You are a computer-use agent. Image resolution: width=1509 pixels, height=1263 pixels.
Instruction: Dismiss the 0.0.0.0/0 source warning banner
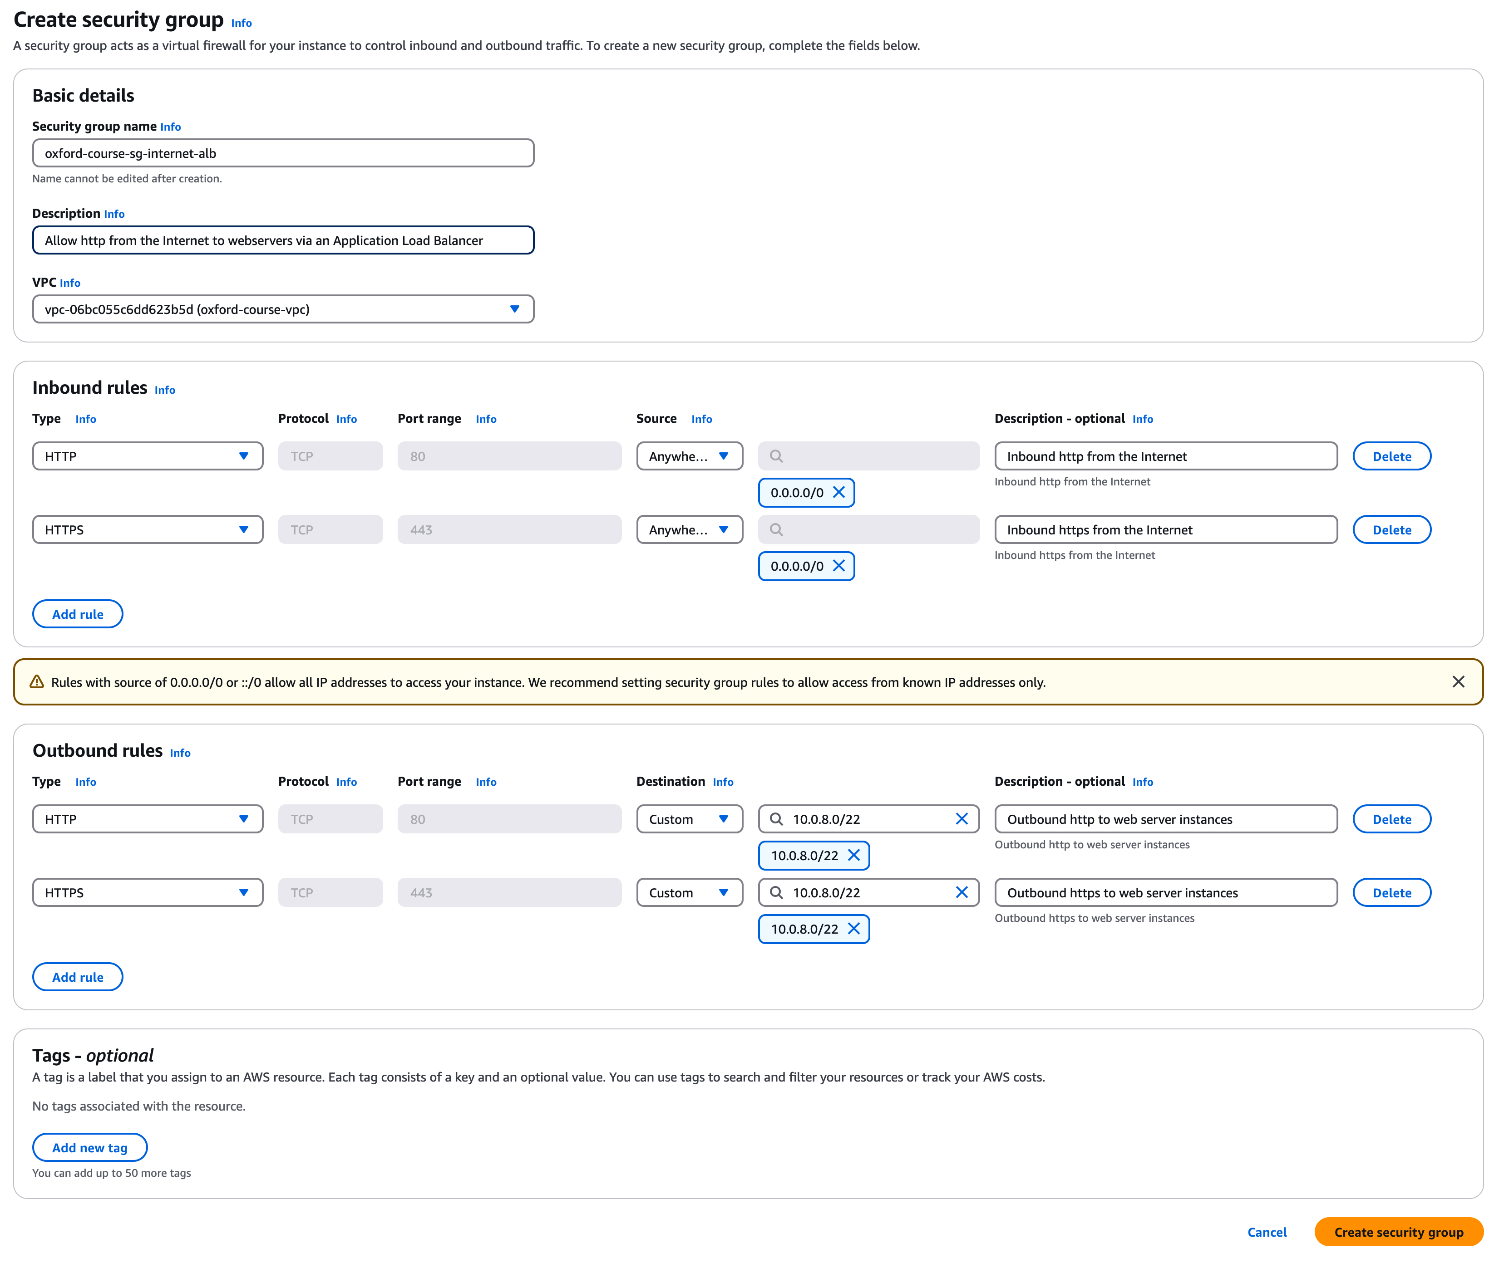pos(1458,682)
